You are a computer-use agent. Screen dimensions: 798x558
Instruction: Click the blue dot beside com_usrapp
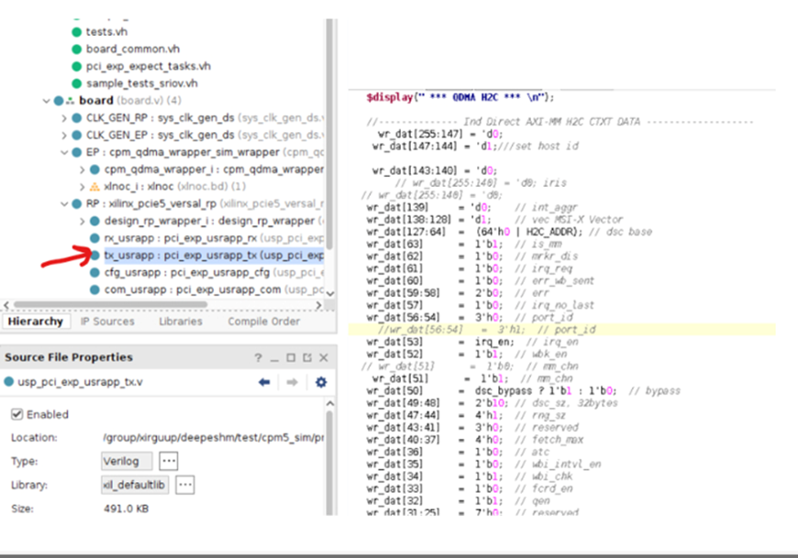click(x=94, y=290)
